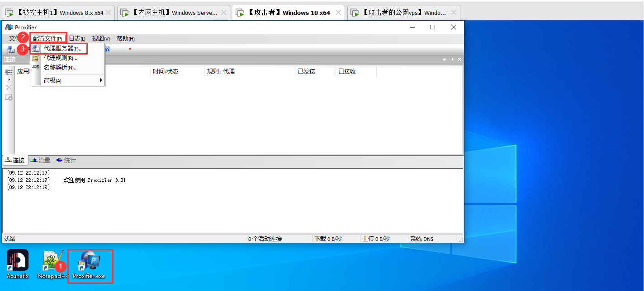Switch to 【内网主机】Windows Server VM tab
Screen dimensions: 644x291
(173, 13)
